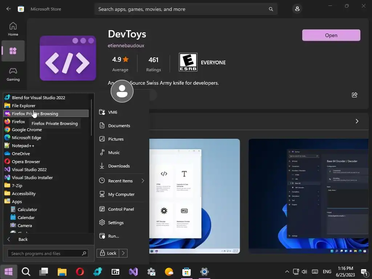The image size is (372, 279).
Task: Click the Windows Start button on taskbar
Action: 9,272
